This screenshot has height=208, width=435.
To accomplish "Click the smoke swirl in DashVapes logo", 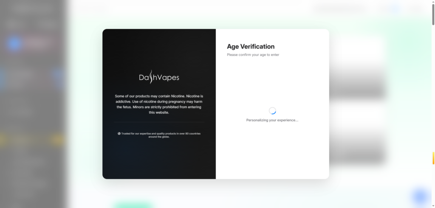I will 151,77.
